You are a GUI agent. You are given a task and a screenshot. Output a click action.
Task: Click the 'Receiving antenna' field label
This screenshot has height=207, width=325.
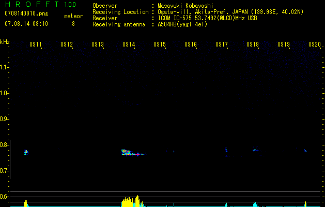[119, 24]
